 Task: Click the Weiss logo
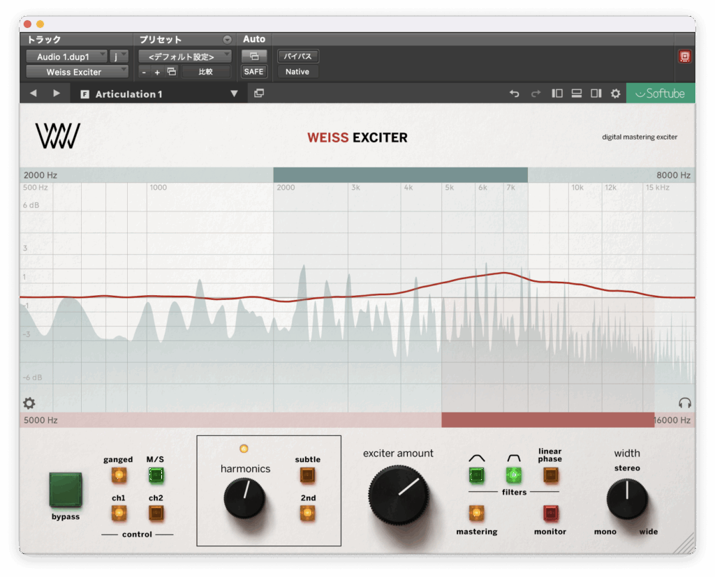coord(58,136)
